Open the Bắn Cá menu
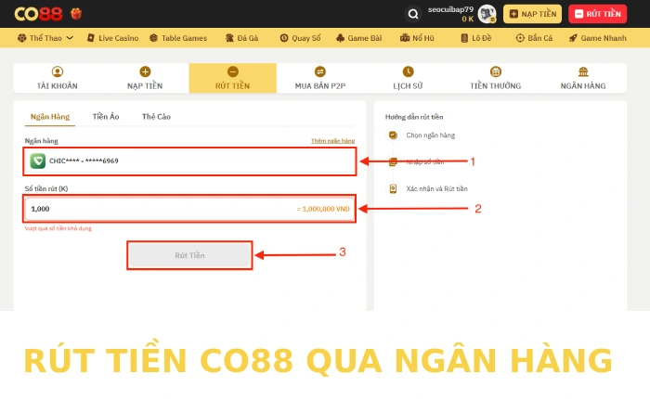 [534, 38]
